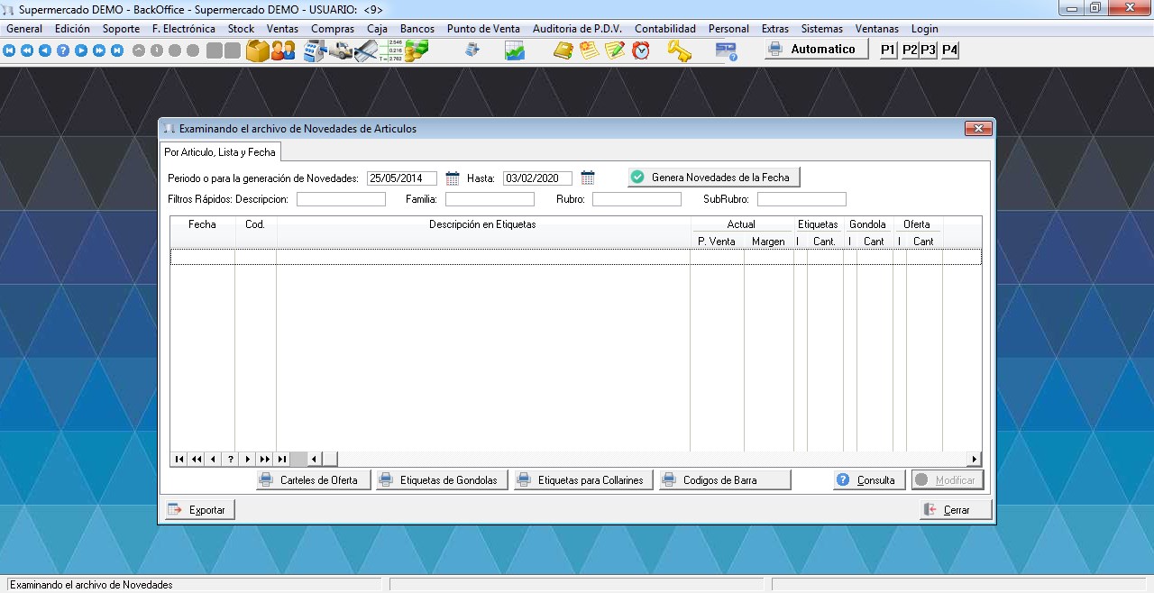Open the address book toolbar icon
Screen dimensions: 1154x593
click(563, 50)
